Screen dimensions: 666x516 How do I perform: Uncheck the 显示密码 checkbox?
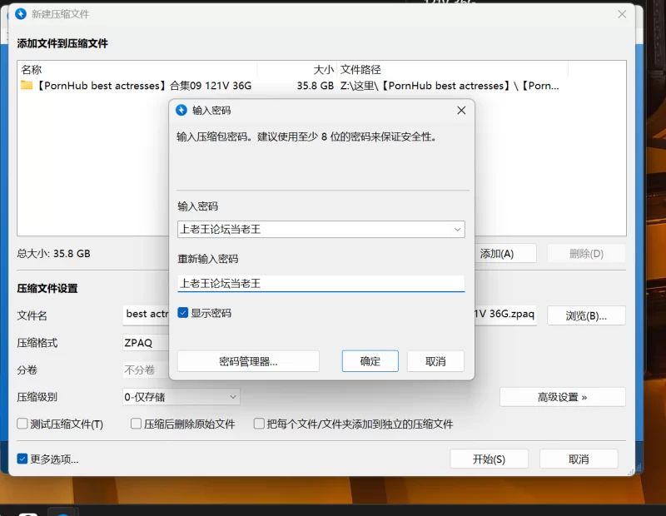click(182, 313)
